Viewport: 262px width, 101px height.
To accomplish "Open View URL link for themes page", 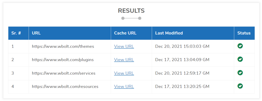I will click(124, 47).
